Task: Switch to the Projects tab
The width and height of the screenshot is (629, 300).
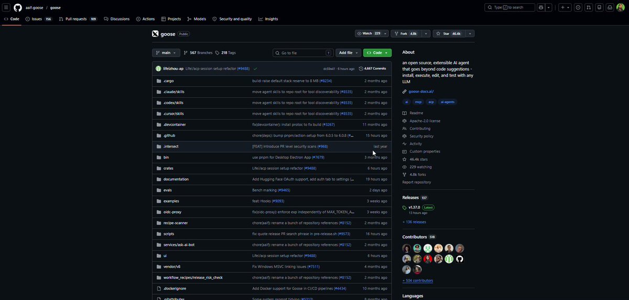Action: tap(171, 19)
